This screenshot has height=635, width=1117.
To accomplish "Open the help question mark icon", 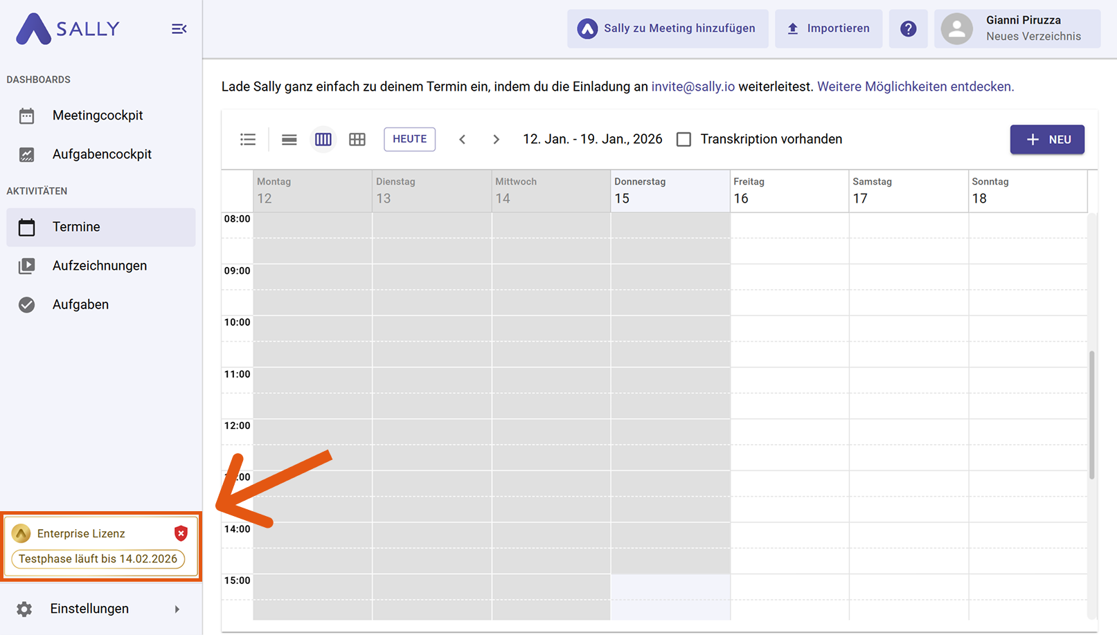I will click(x=908, y=28).
